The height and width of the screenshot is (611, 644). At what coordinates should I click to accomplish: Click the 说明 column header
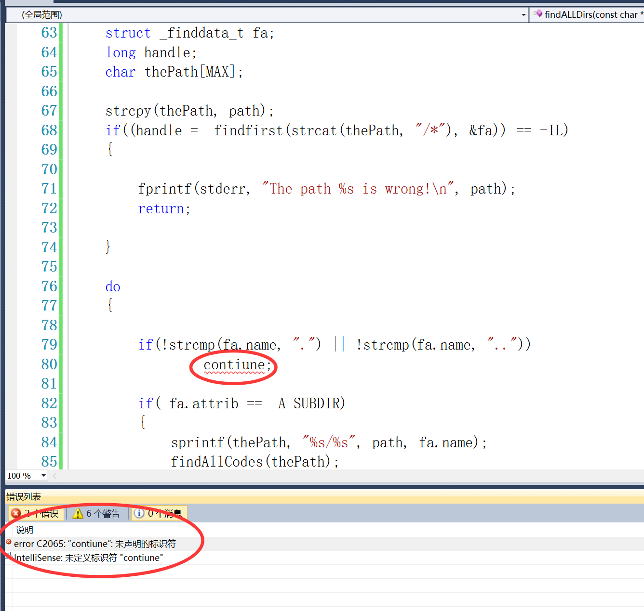point(24,530)
